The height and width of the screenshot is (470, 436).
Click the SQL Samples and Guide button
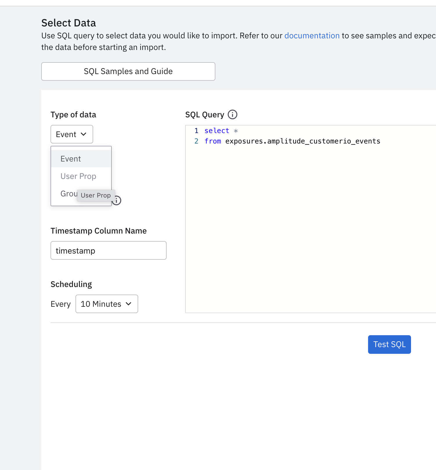click(x=128, y=71)
